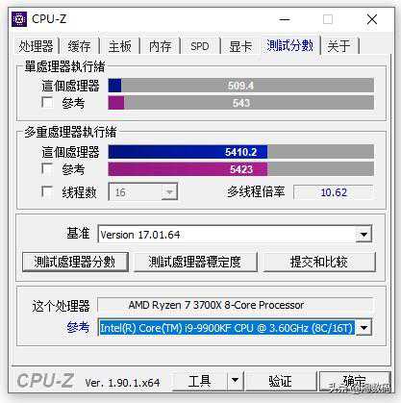Select the SPD tab
Screen dimensions: 401x403
tap(199, 47)
